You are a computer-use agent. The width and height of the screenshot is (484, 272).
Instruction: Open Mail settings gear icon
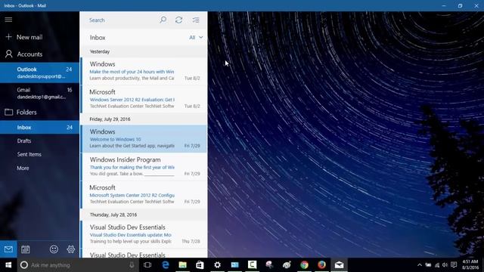(70, 249)
